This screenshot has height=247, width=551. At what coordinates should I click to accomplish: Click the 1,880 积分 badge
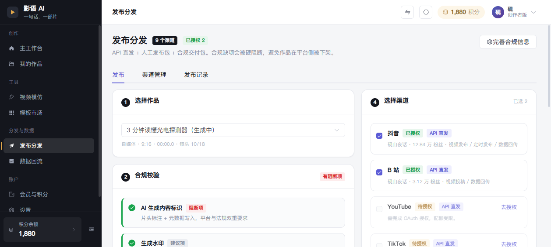pos(461,12)
